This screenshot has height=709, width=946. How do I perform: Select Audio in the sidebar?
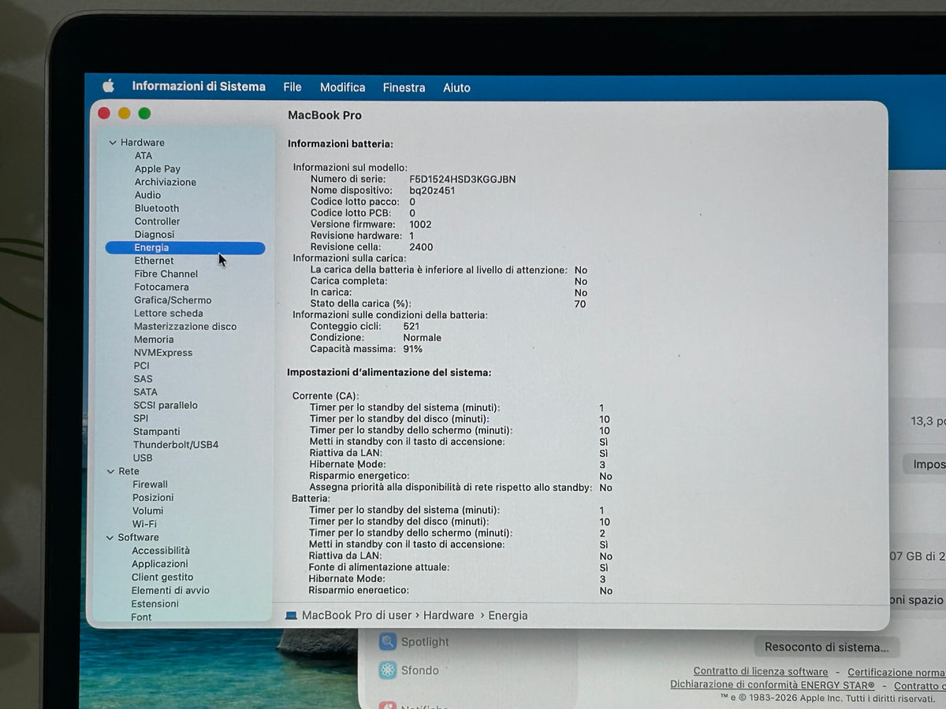point(147,195)
